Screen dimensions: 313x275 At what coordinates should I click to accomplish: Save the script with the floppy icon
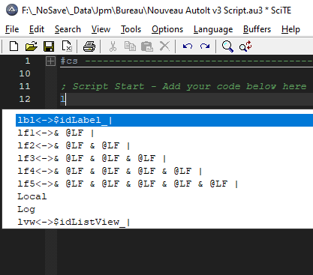tap(49, 46)
